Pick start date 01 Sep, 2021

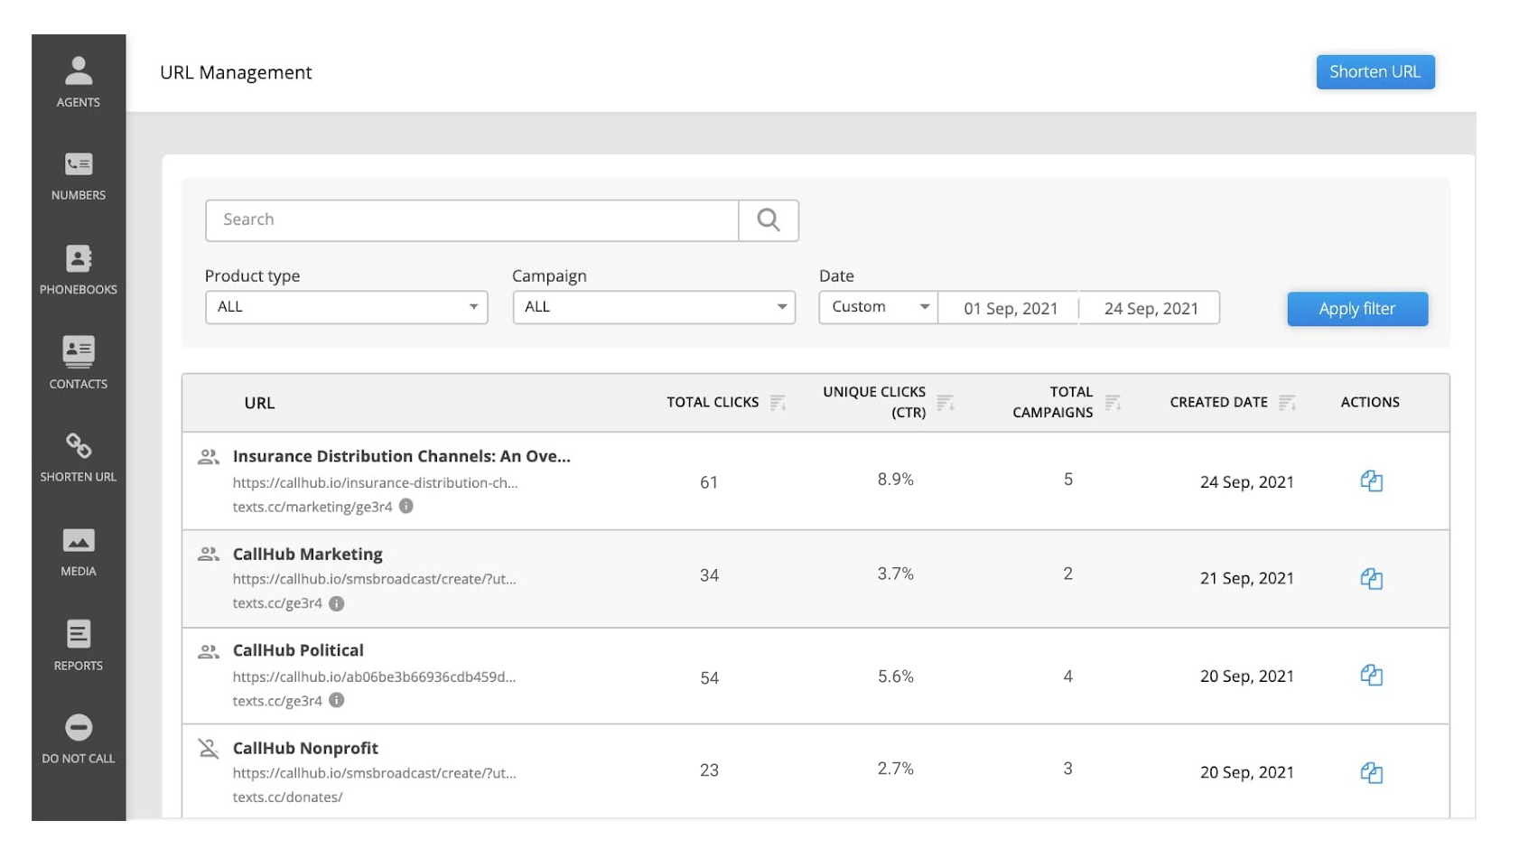[x=1010, y=308]
